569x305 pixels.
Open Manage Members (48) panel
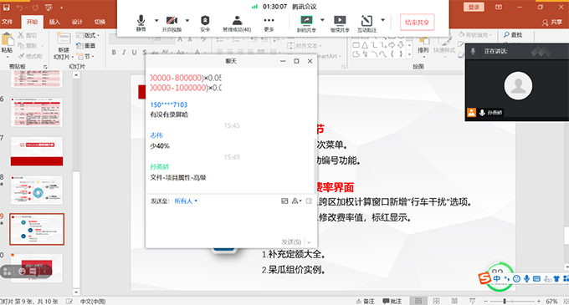pos(237,23)
